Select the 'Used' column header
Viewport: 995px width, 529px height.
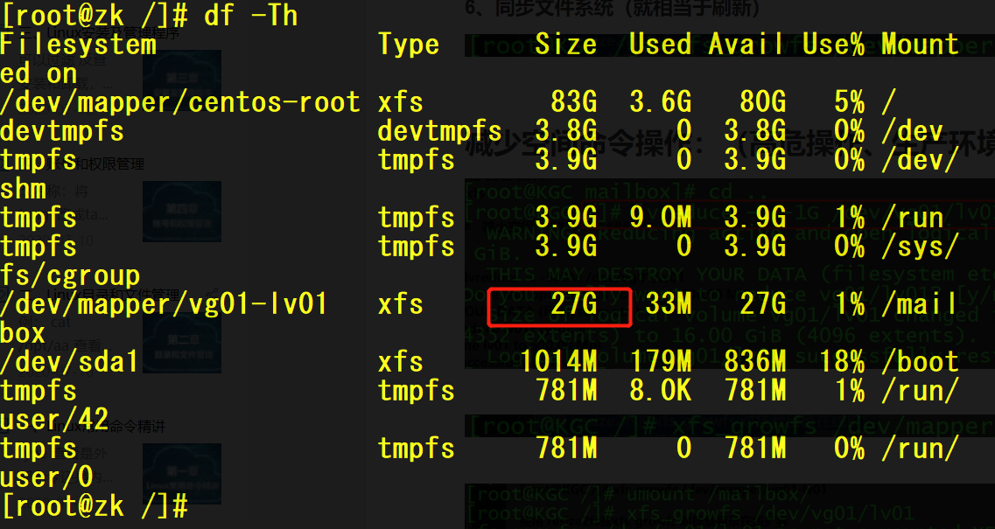660,45
